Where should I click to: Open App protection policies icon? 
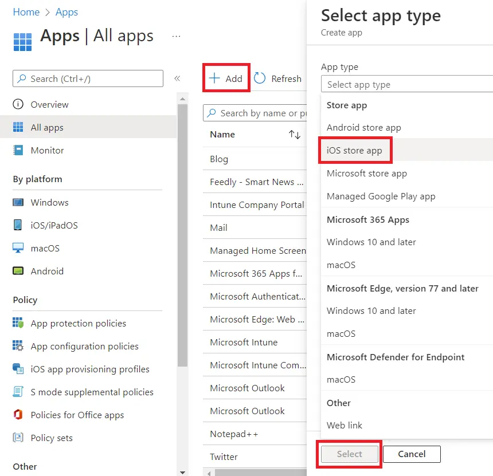coord(18,323)
